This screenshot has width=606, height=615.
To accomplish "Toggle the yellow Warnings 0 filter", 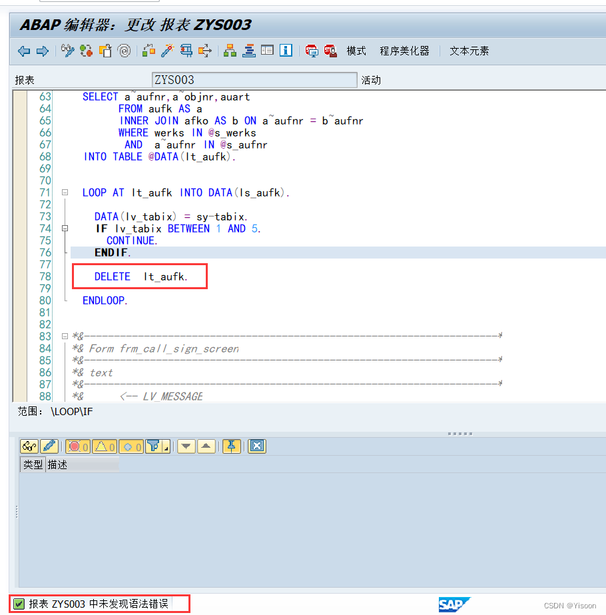I will (x=105, y=446).
